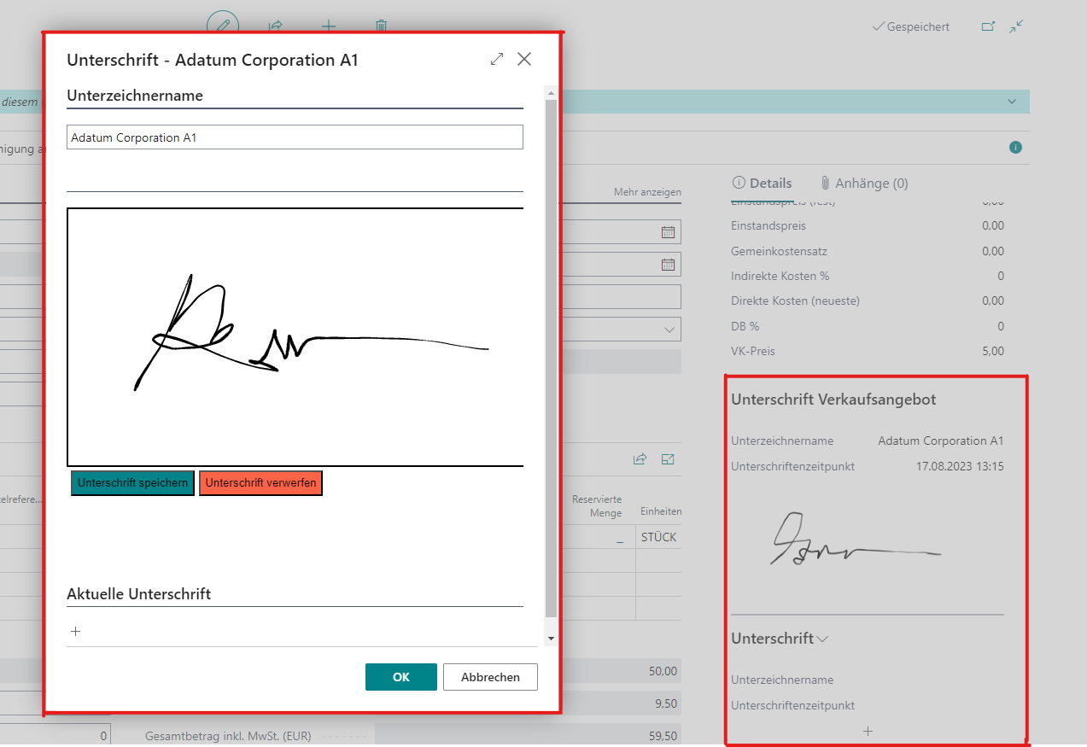
Task: Open the dropdown on the form field chevron
Action: click(x=669, y=329)
